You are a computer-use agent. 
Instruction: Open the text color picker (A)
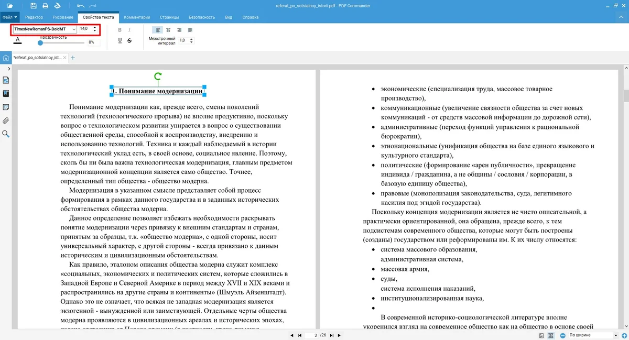tap(17, 39)
